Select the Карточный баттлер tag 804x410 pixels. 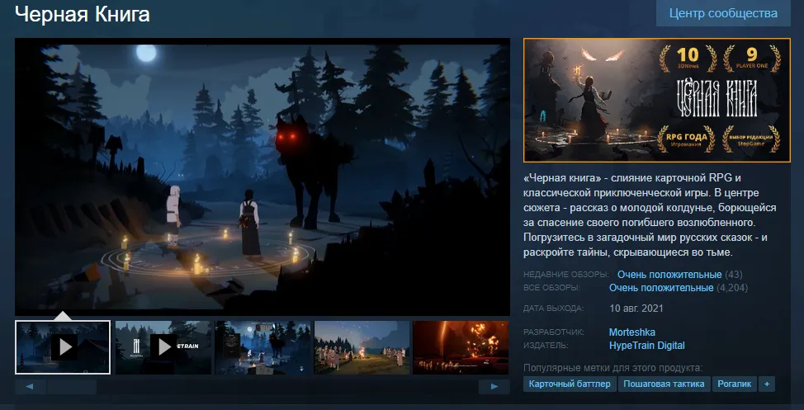[570, 384]
